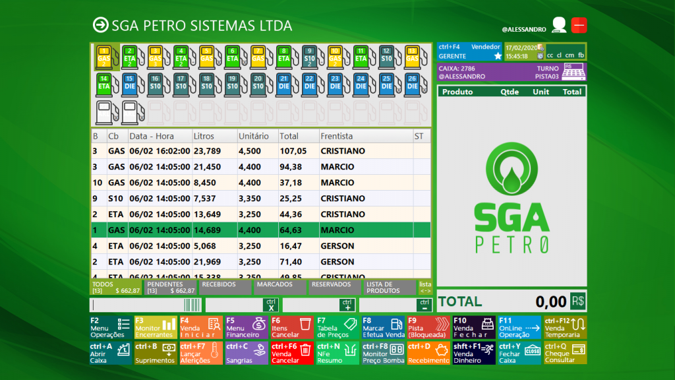Open ctrl+N NFe Resumo

337,354
